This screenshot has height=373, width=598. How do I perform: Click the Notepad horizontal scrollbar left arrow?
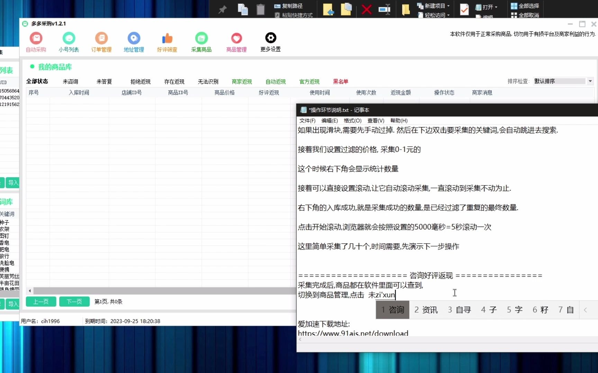tap(300, 339)
